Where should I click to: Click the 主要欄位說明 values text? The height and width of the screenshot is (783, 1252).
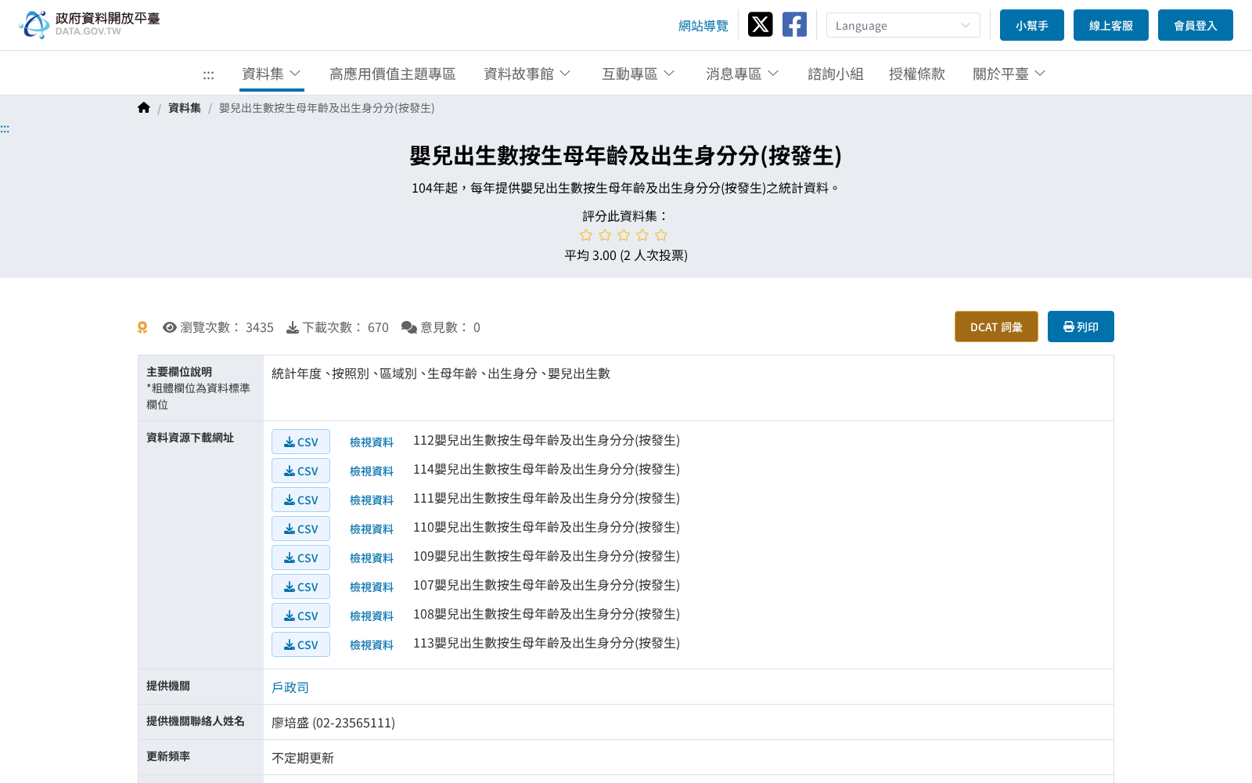(441, 373)
